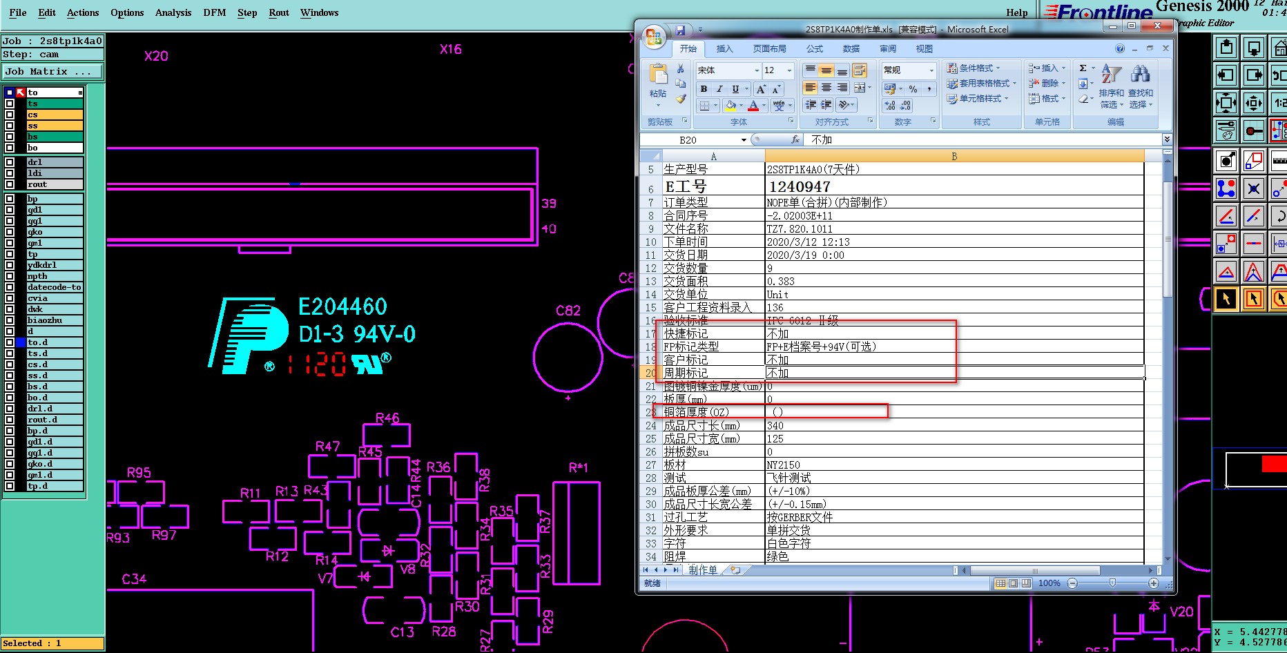Click the percent style icon

[913, 89]
